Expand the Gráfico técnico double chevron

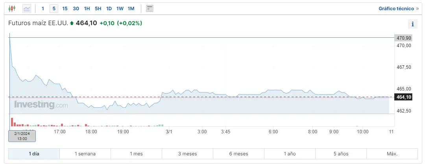point(418,8)
